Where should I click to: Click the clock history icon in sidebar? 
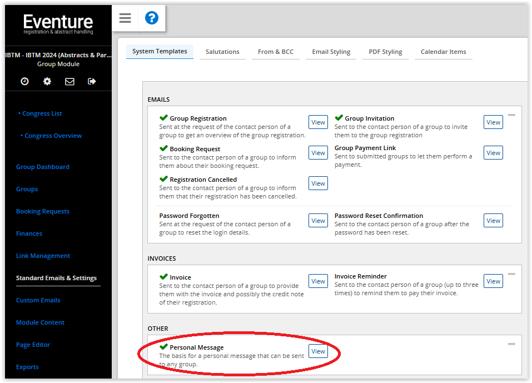tap(24, 81)
